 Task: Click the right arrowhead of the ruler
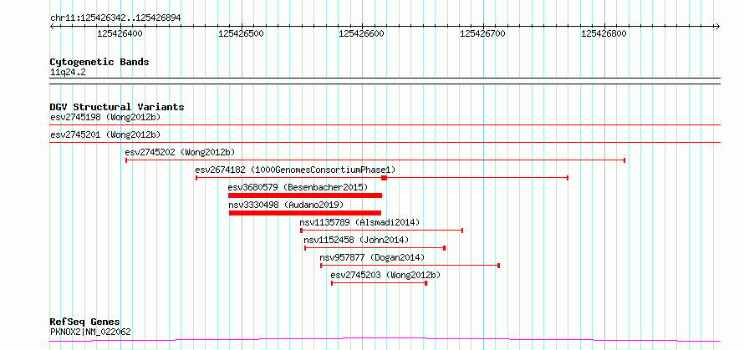pos(717,26)
